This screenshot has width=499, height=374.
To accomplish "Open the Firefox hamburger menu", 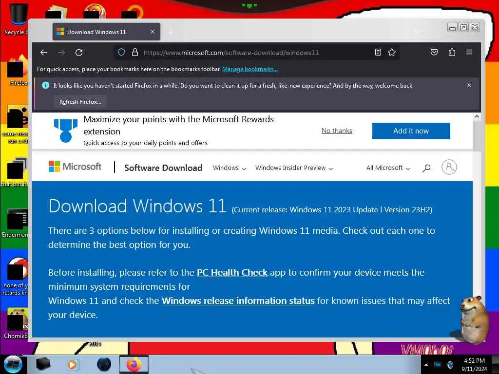I will point(469,52).
